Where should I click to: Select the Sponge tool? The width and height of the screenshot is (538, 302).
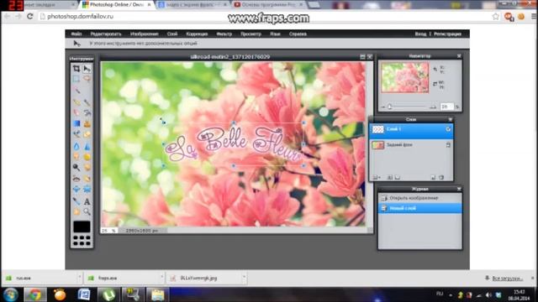[x=87, y=157]
